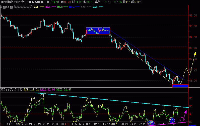Click the 88.00 price axis label
The width and height of the screenshot is (200, 126).
pyautogui.click(x=193, y=48)
